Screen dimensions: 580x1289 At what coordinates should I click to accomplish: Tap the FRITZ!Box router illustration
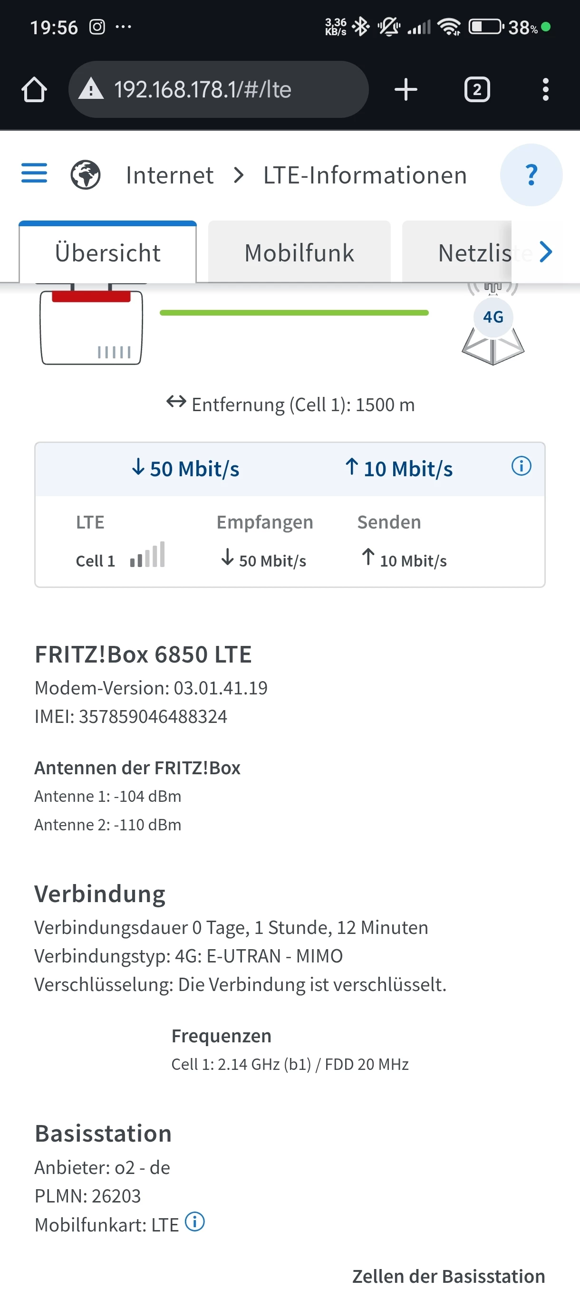pyautogui.click(x=91, y=326)
